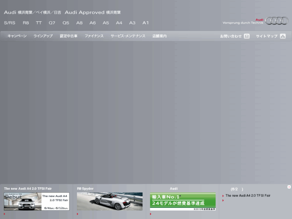Click the Audi Approved 横浜青葉 header title
292x219 pixels.
pos(93,12)
